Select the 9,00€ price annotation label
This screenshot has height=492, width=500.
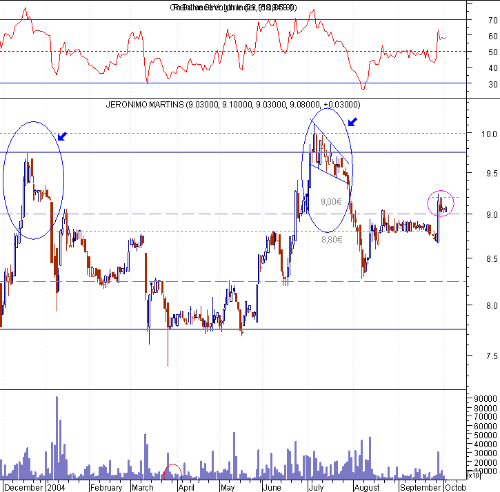point(331,202)
